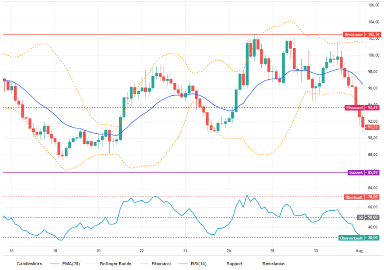Click the price axis label 96,00

point(374,88)
